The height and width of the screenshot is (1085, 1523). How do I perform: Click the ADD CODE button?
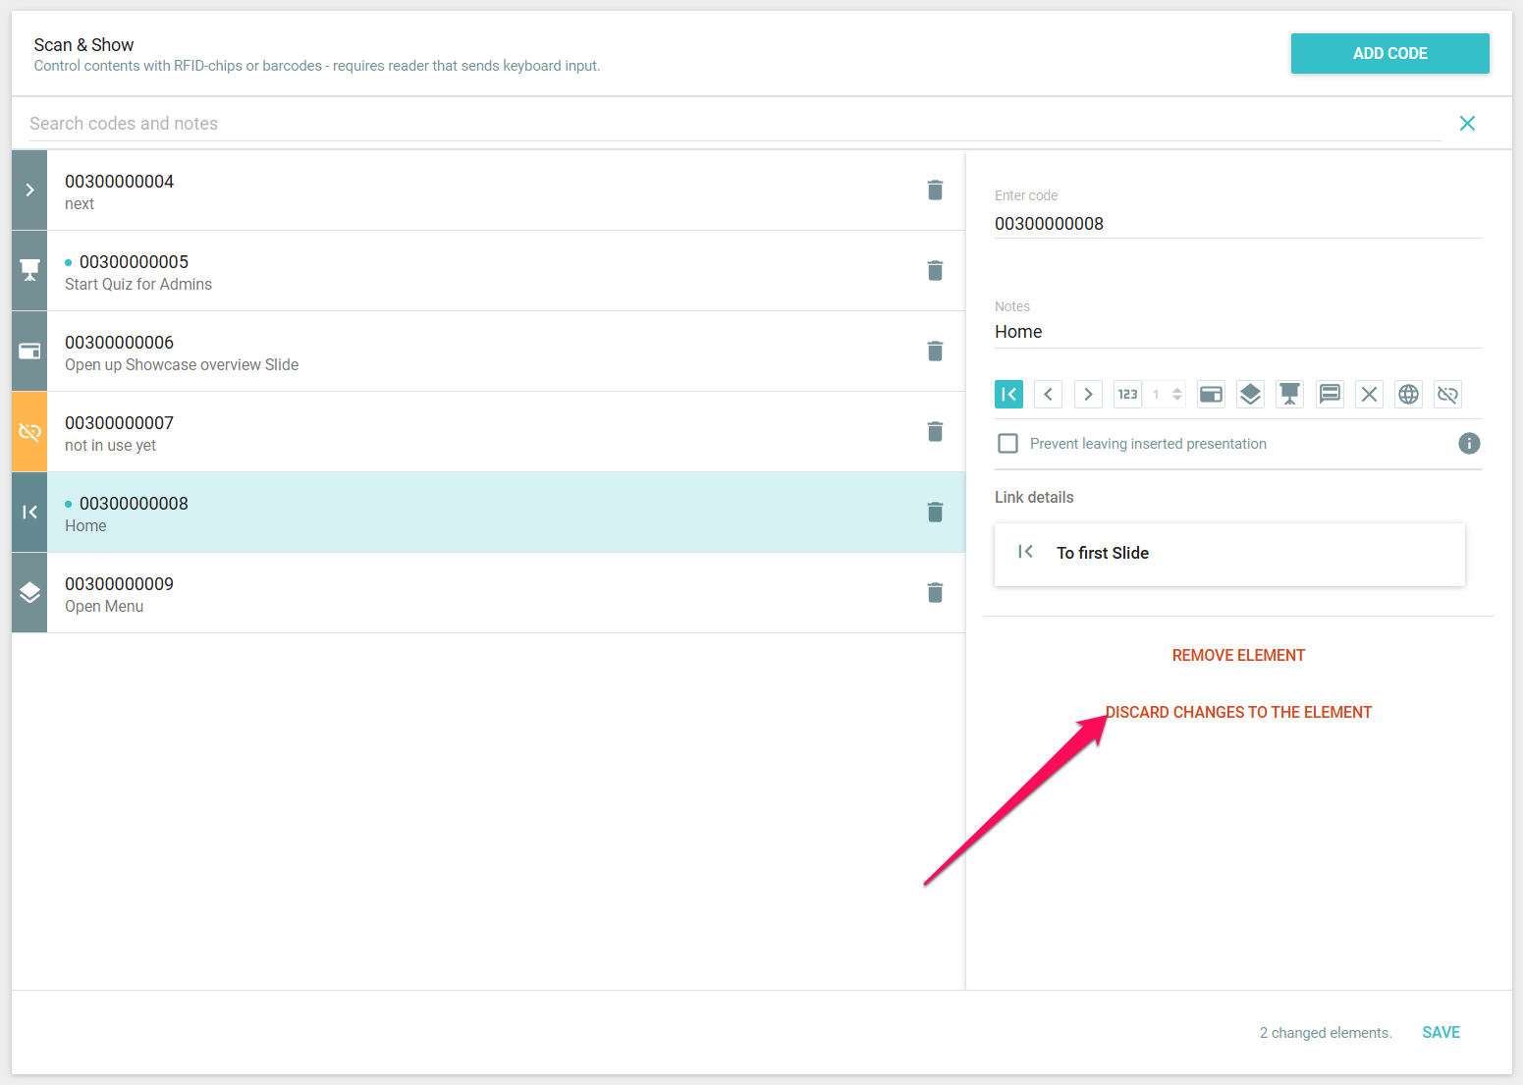[1389, 53]
